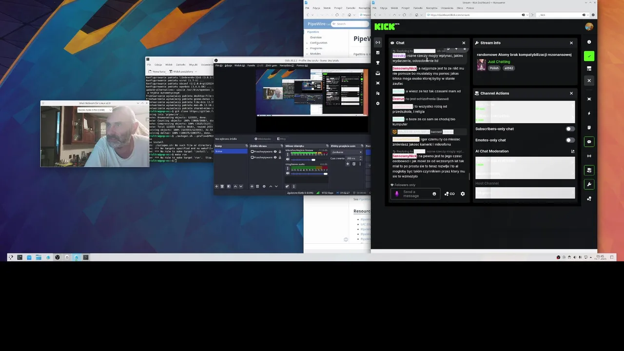Image resolution: width=624 pixels, height=351 pixels.
Task: Hide the first OBS source with its eye icon
Action: [x=275, y=152]
